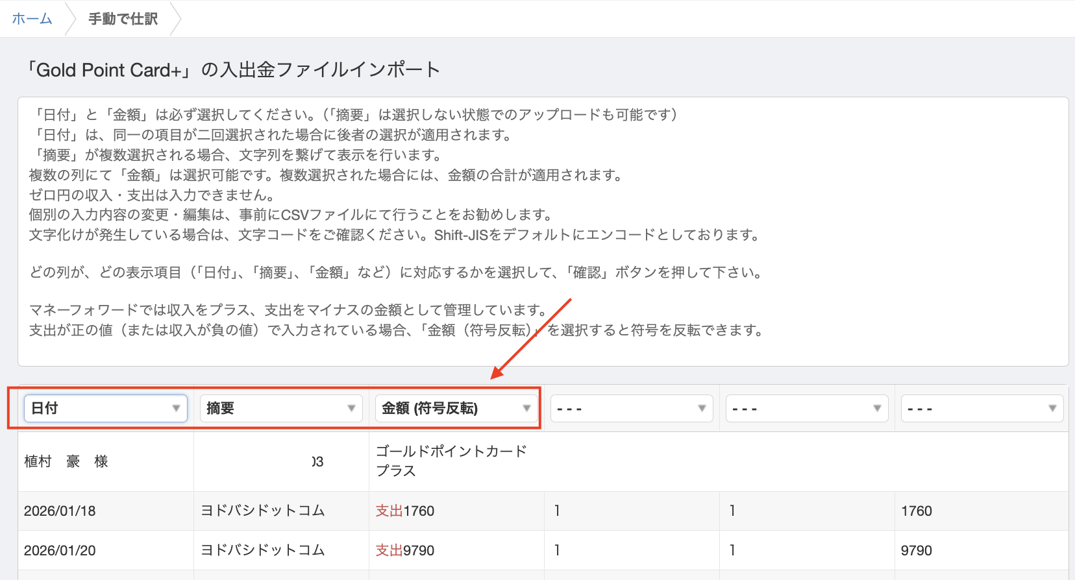Click the ゴールドポイントカードプラス cell
The height and width of the screenshot is (580, 1075).
451,461
